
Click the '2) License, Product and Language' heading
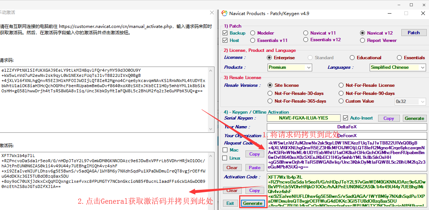tap(259, 50)
